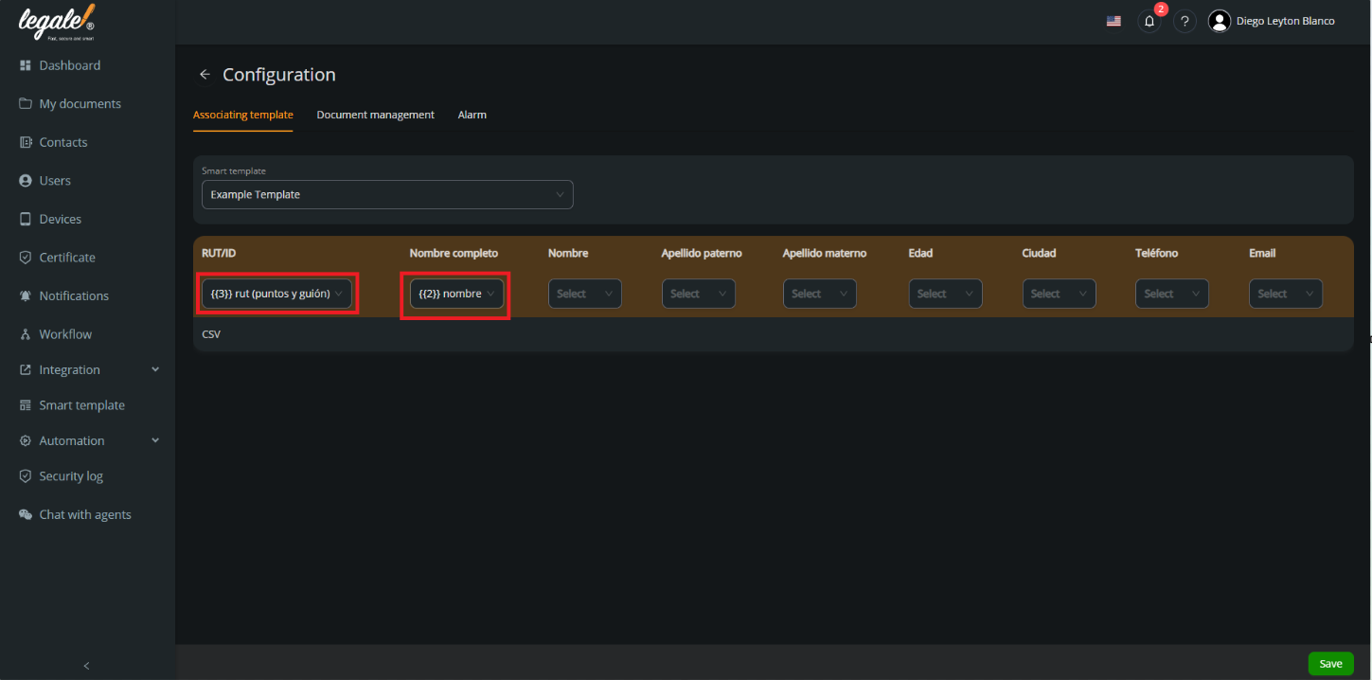Open the Diego Leyton Blanco profile menu
1372x680 pixels.
pyautogui.click(x=1272, y=20)
